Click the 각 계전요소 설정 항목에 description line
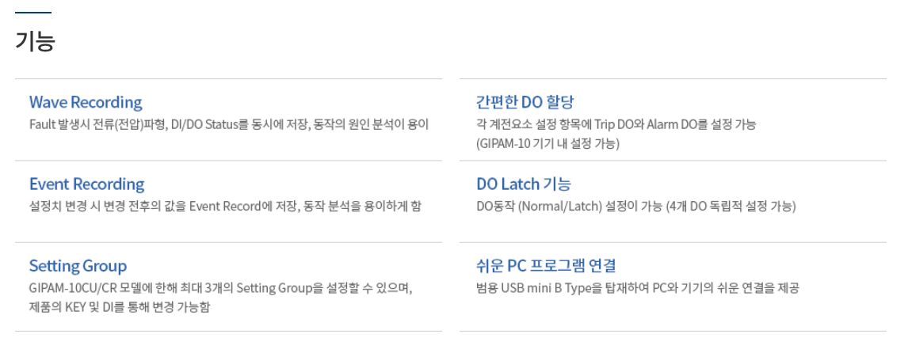Screen dimensions: 908x353 616,124
